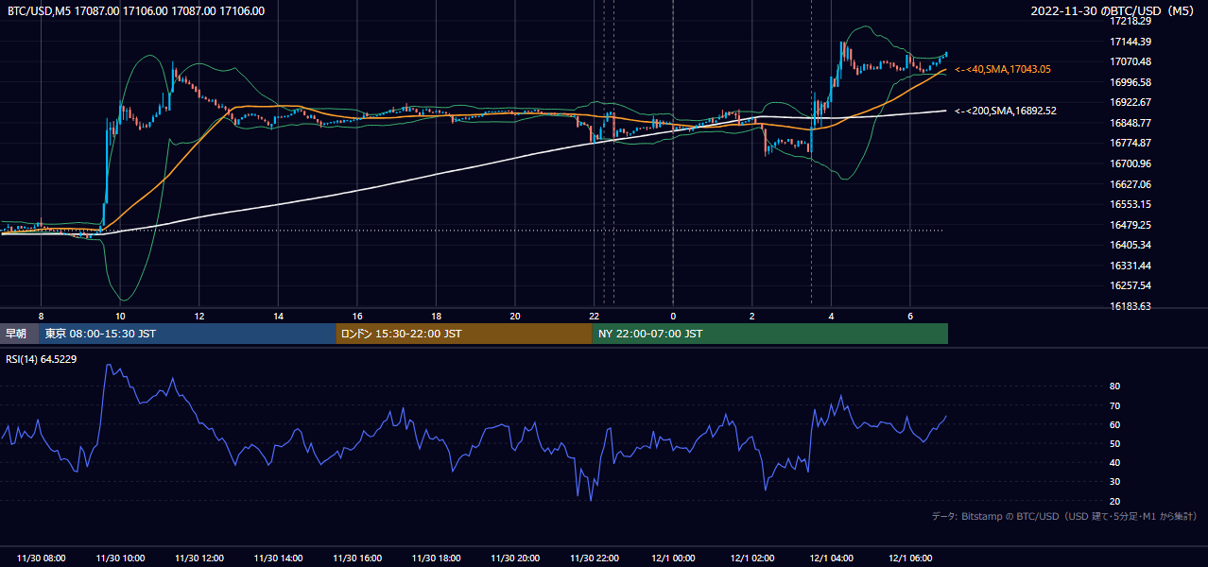Click RSI axis level 80
Viewport: 1208px width, 567px height.
click(x=1114, y=387)
